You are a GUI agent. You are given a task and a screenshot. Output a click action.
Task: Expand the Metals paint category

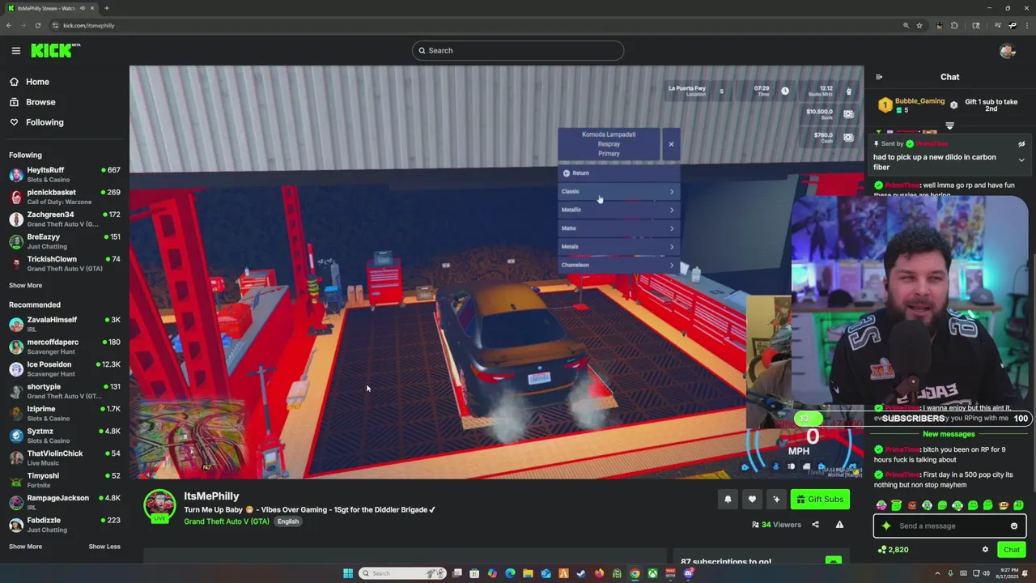618,247
